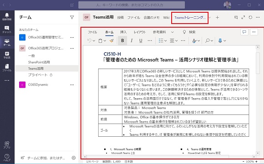
Task: Toggle Italic formatting
Action: 132,40
